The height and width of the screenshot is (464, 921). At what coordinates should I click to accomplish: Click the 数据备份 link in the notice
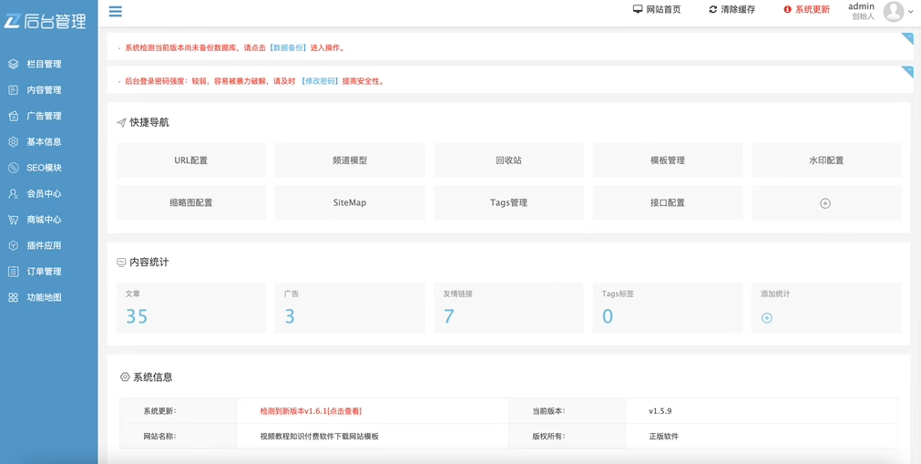point(288,47)
